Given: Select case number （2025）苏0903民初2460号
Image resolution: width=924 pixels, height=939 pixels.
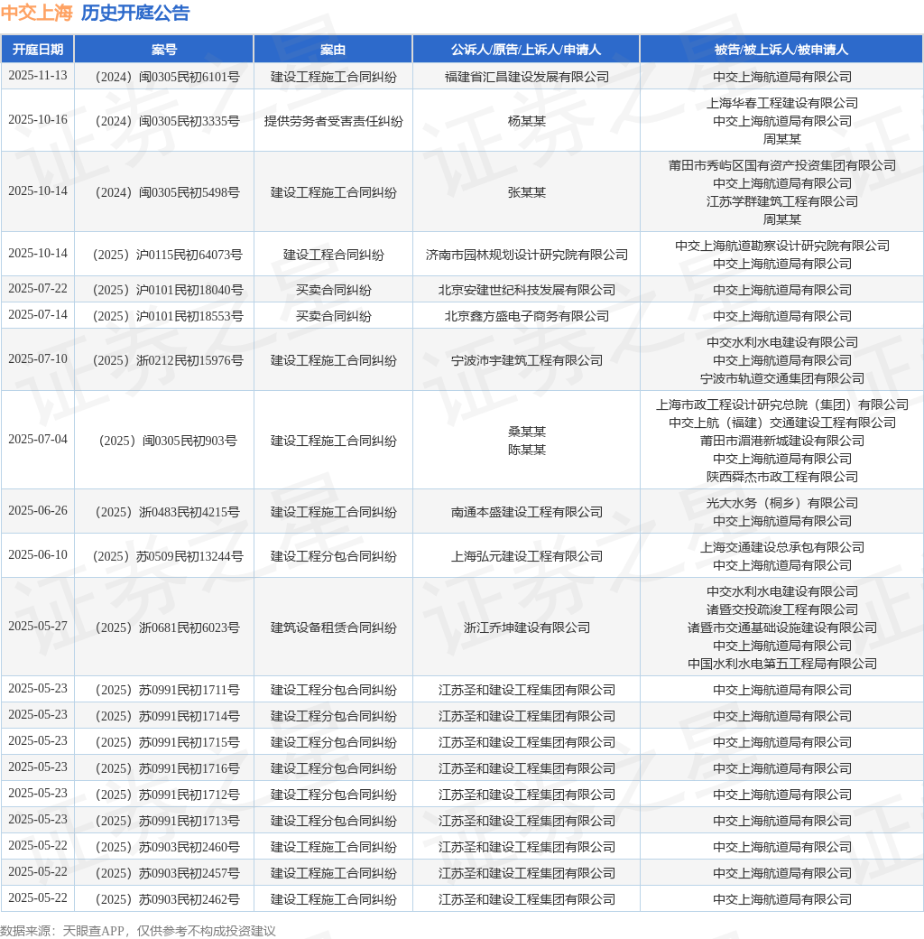Looking at the screenshot, I should pos(164,847).
